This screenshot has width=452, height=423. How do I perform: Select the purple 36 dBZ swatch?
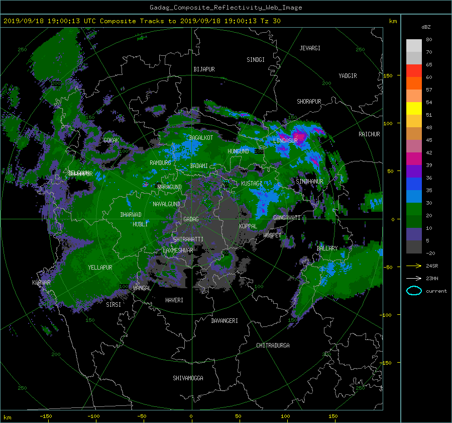pos(414,171)
